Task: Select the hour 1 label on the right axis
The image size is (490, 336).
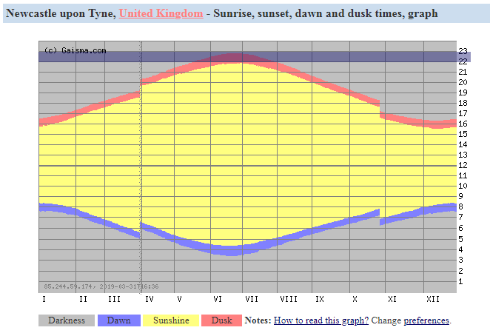Action: 461,281
